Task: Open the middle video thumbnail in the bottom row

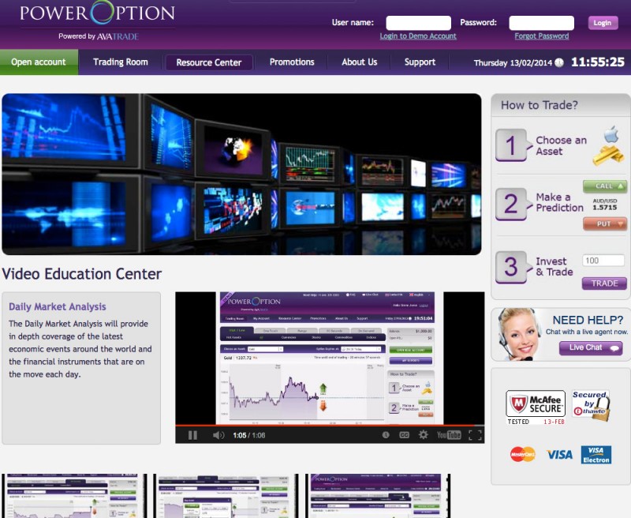Action: [226, 496]
